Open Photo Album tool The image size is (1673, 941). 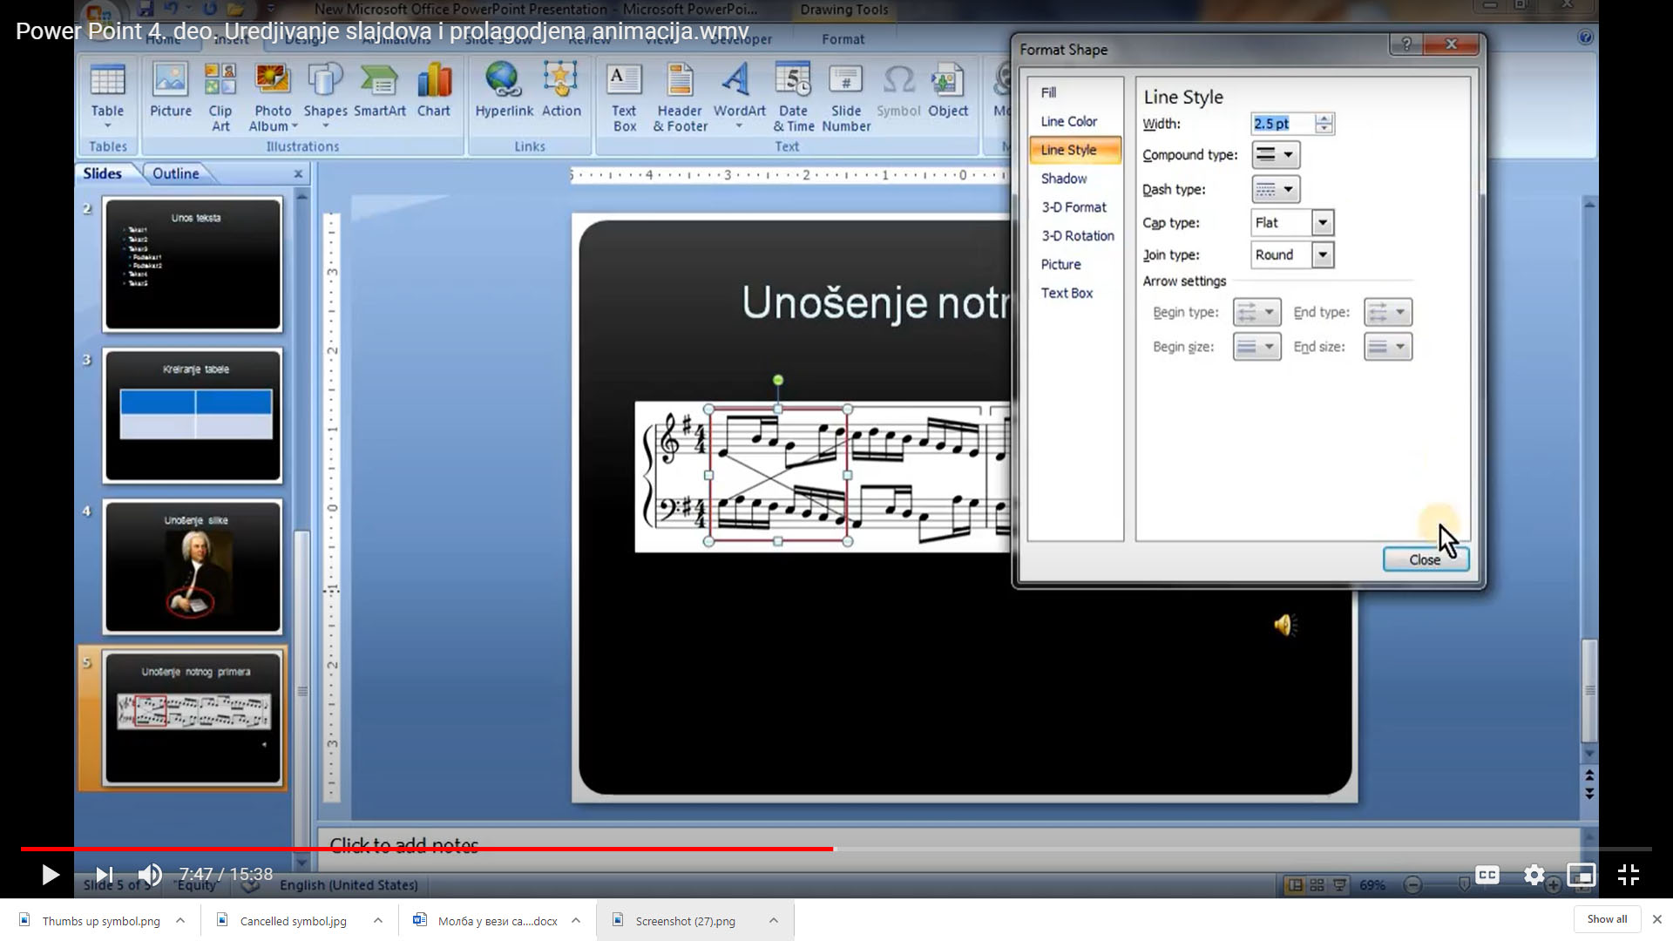[273, 97]
